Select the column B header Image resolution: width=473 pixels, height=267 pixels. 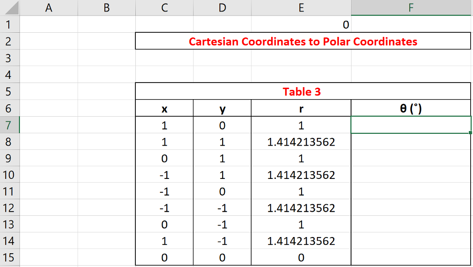107,8
